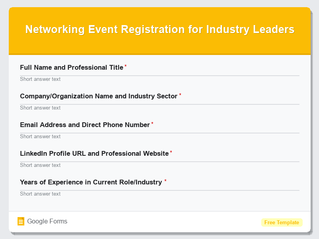Click the Free Template button

click(x=282, y=222)
